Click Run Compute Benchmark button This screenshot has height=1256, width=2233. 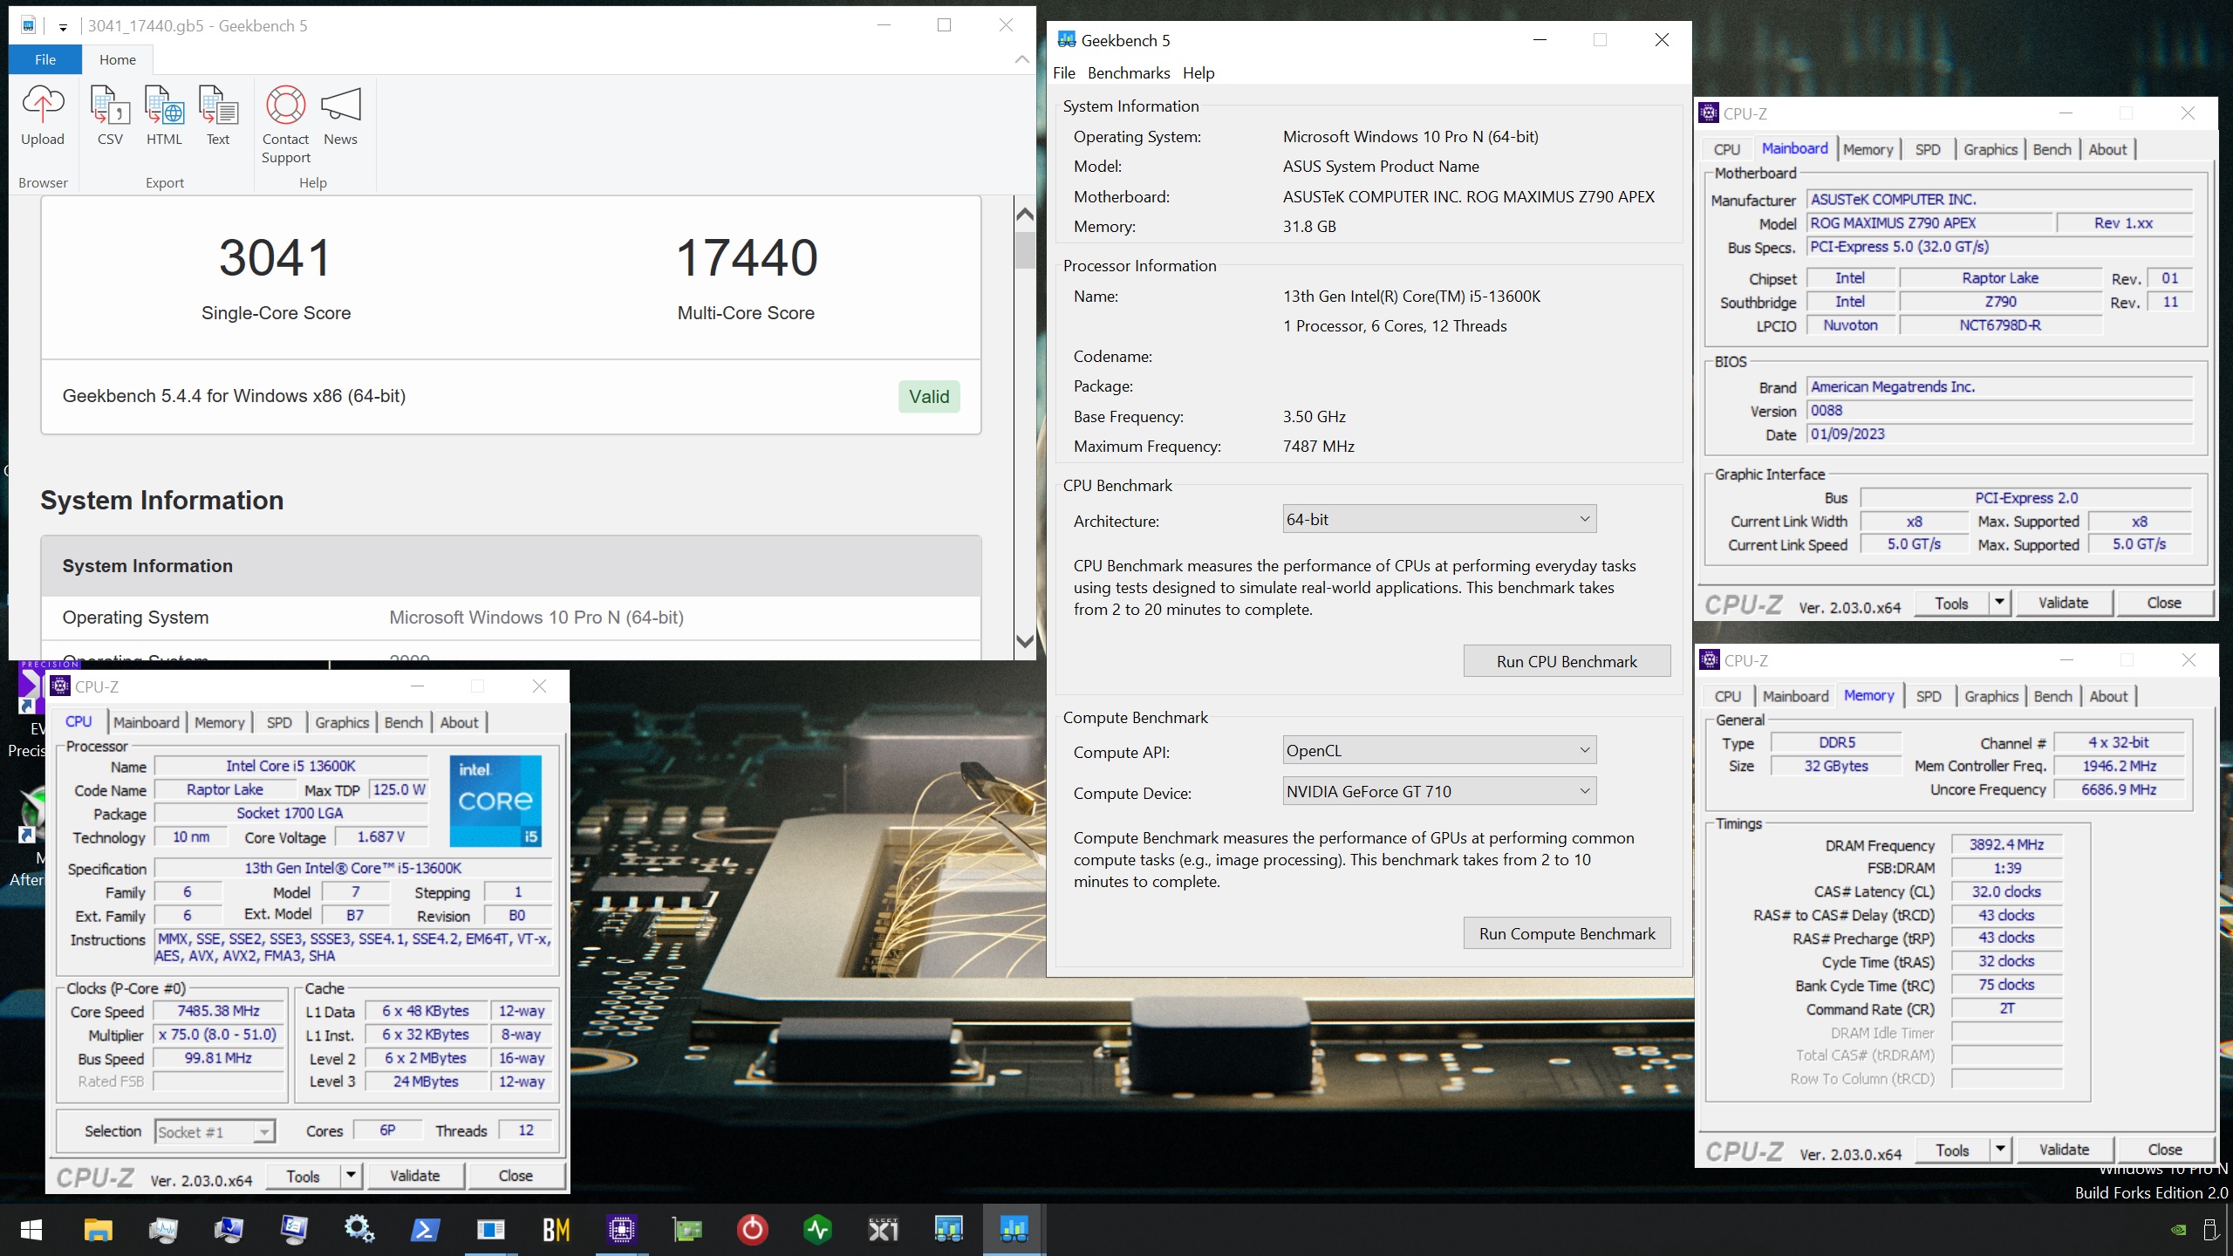click(1567, 933)
